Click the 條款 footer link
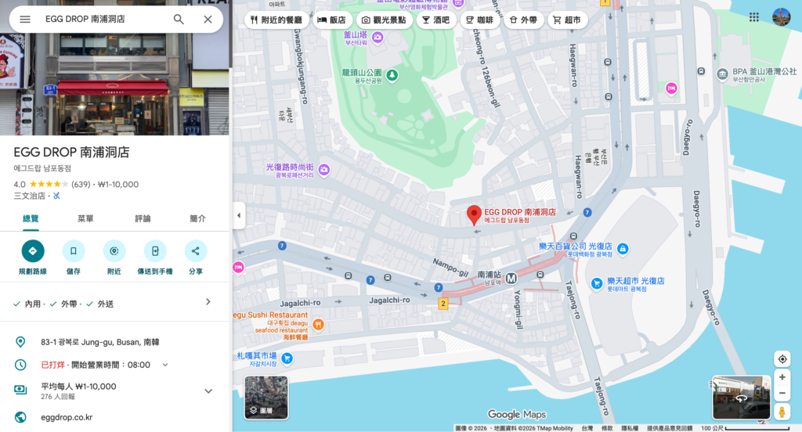Image resolution: width=802 pixels, height=432 pixels. pyautogui.click(x=607, y=428)
